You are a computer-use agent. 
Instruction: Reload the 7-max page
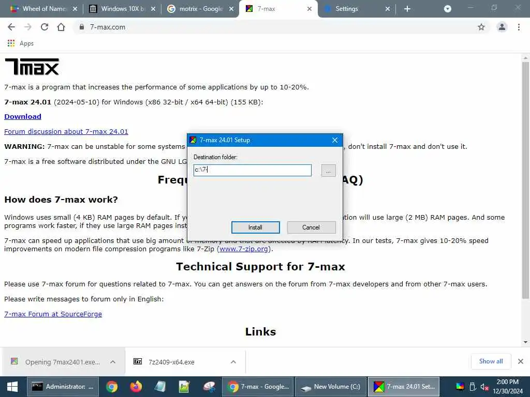[45, 27]
